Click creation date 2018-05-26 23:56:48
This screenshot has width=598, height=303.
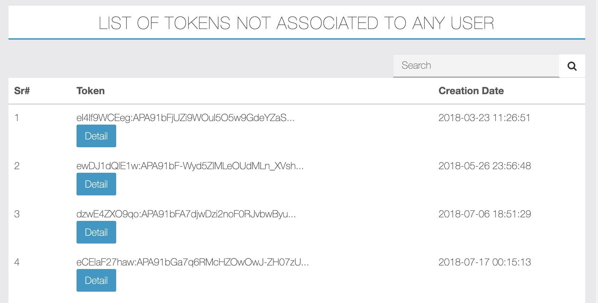pyautogui.click(x=485, y=166)
